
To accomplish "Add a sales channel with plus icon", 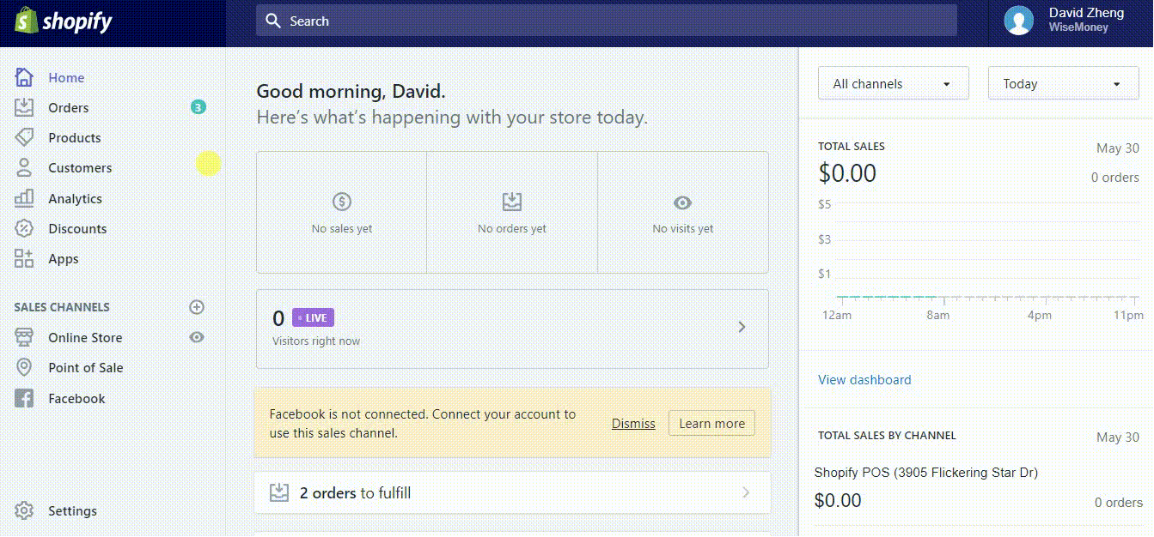I will (x=197, y=306).
